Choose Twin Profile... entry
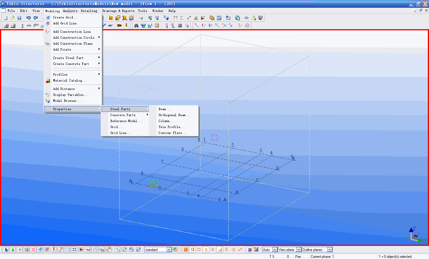The height and width of the screenshot is (259, 429). coord(174,127)
